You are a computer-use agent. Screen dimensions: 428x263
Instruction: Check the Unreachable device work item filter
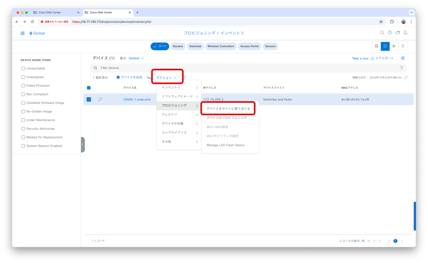point(23,68)
